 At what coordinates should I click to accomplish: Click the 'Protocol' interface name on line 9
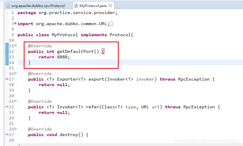[120, 35]
